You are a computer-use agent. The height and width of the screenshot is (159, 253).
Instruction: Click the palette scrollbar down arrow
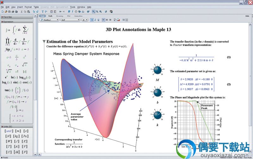(35, 154)
